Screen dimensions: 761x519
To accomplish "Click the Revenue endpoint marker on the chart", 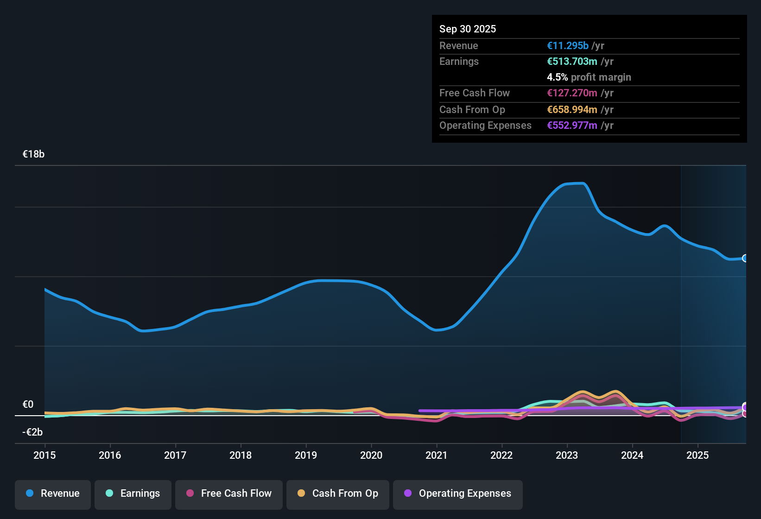I will [x=745, y=258].
